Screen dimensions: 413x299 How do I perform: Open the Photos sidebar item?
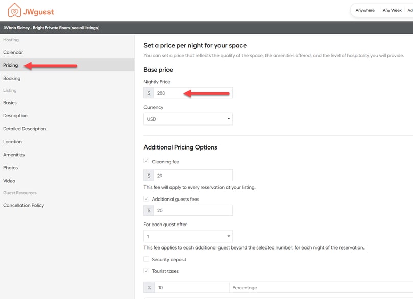(11, 168)
